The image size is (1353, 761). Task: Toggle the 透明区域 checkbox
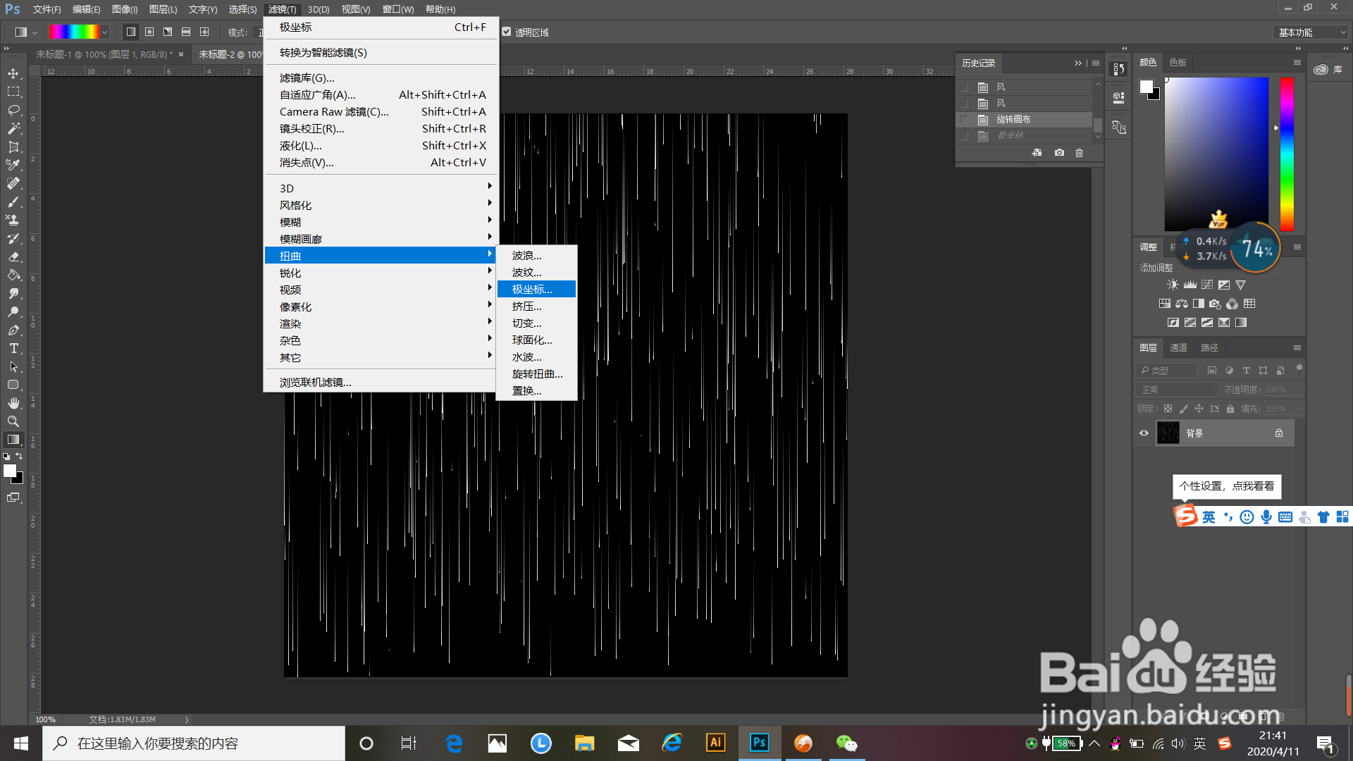pyautogui.click(x=506, y=32)
